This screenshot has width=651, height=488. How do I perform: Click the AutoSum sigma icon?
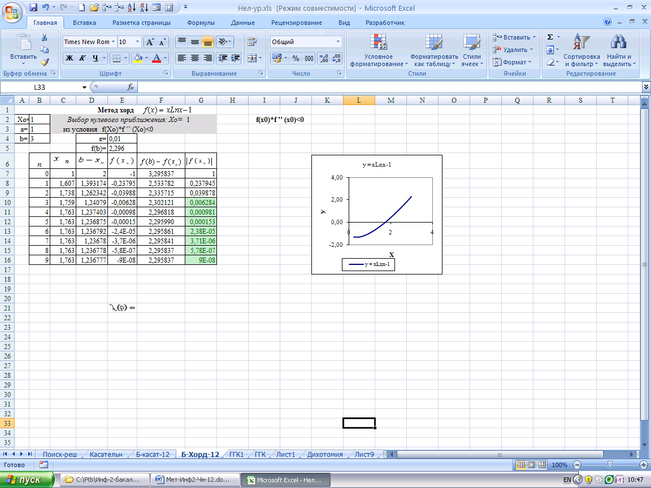pos(550,37)
